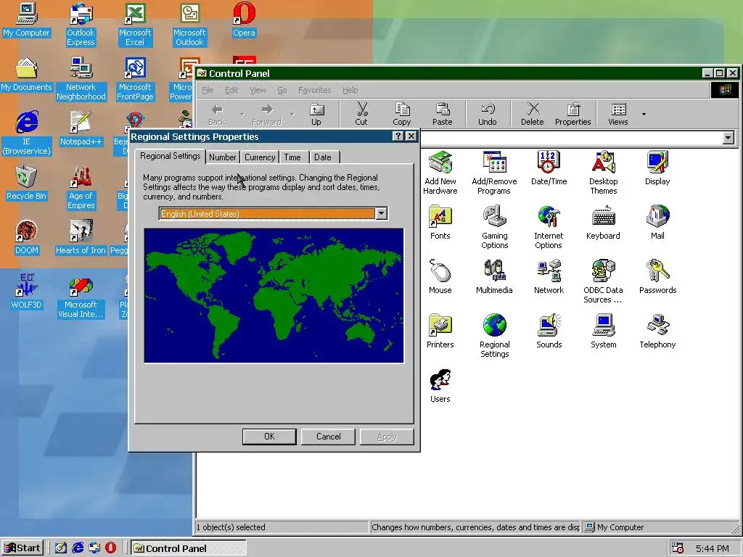Open the Multimedia icon

pyautogui.click(x=494, y=276)
